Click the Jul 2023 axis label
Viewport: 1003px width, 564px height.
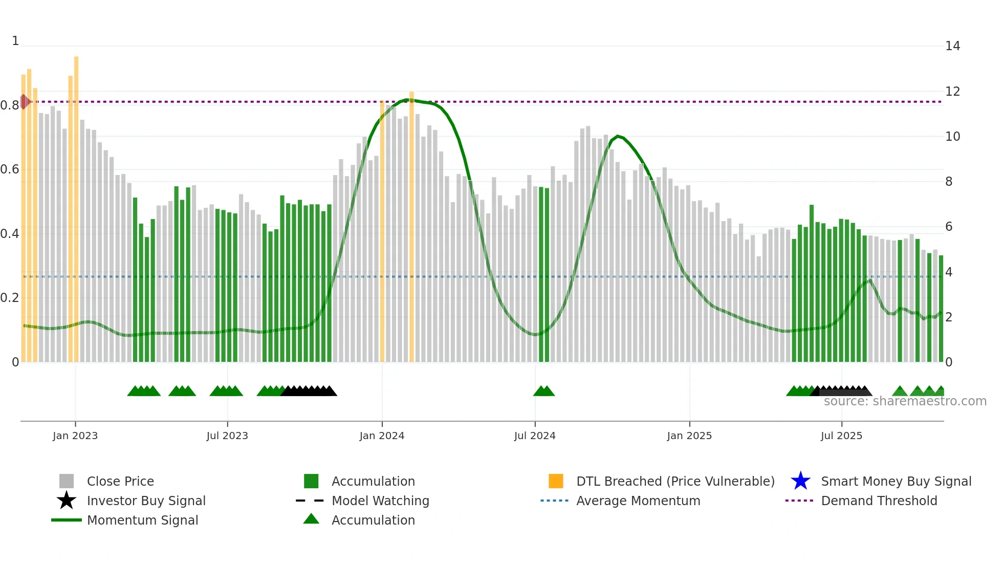[227, 436]
